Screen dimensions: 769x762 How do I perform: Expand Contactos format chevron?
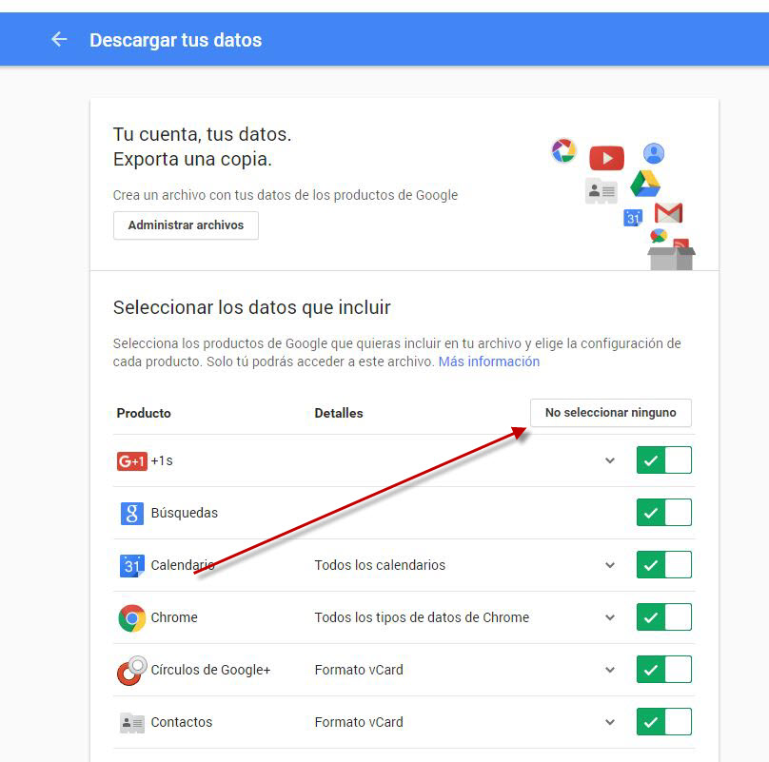pos(610,722)
